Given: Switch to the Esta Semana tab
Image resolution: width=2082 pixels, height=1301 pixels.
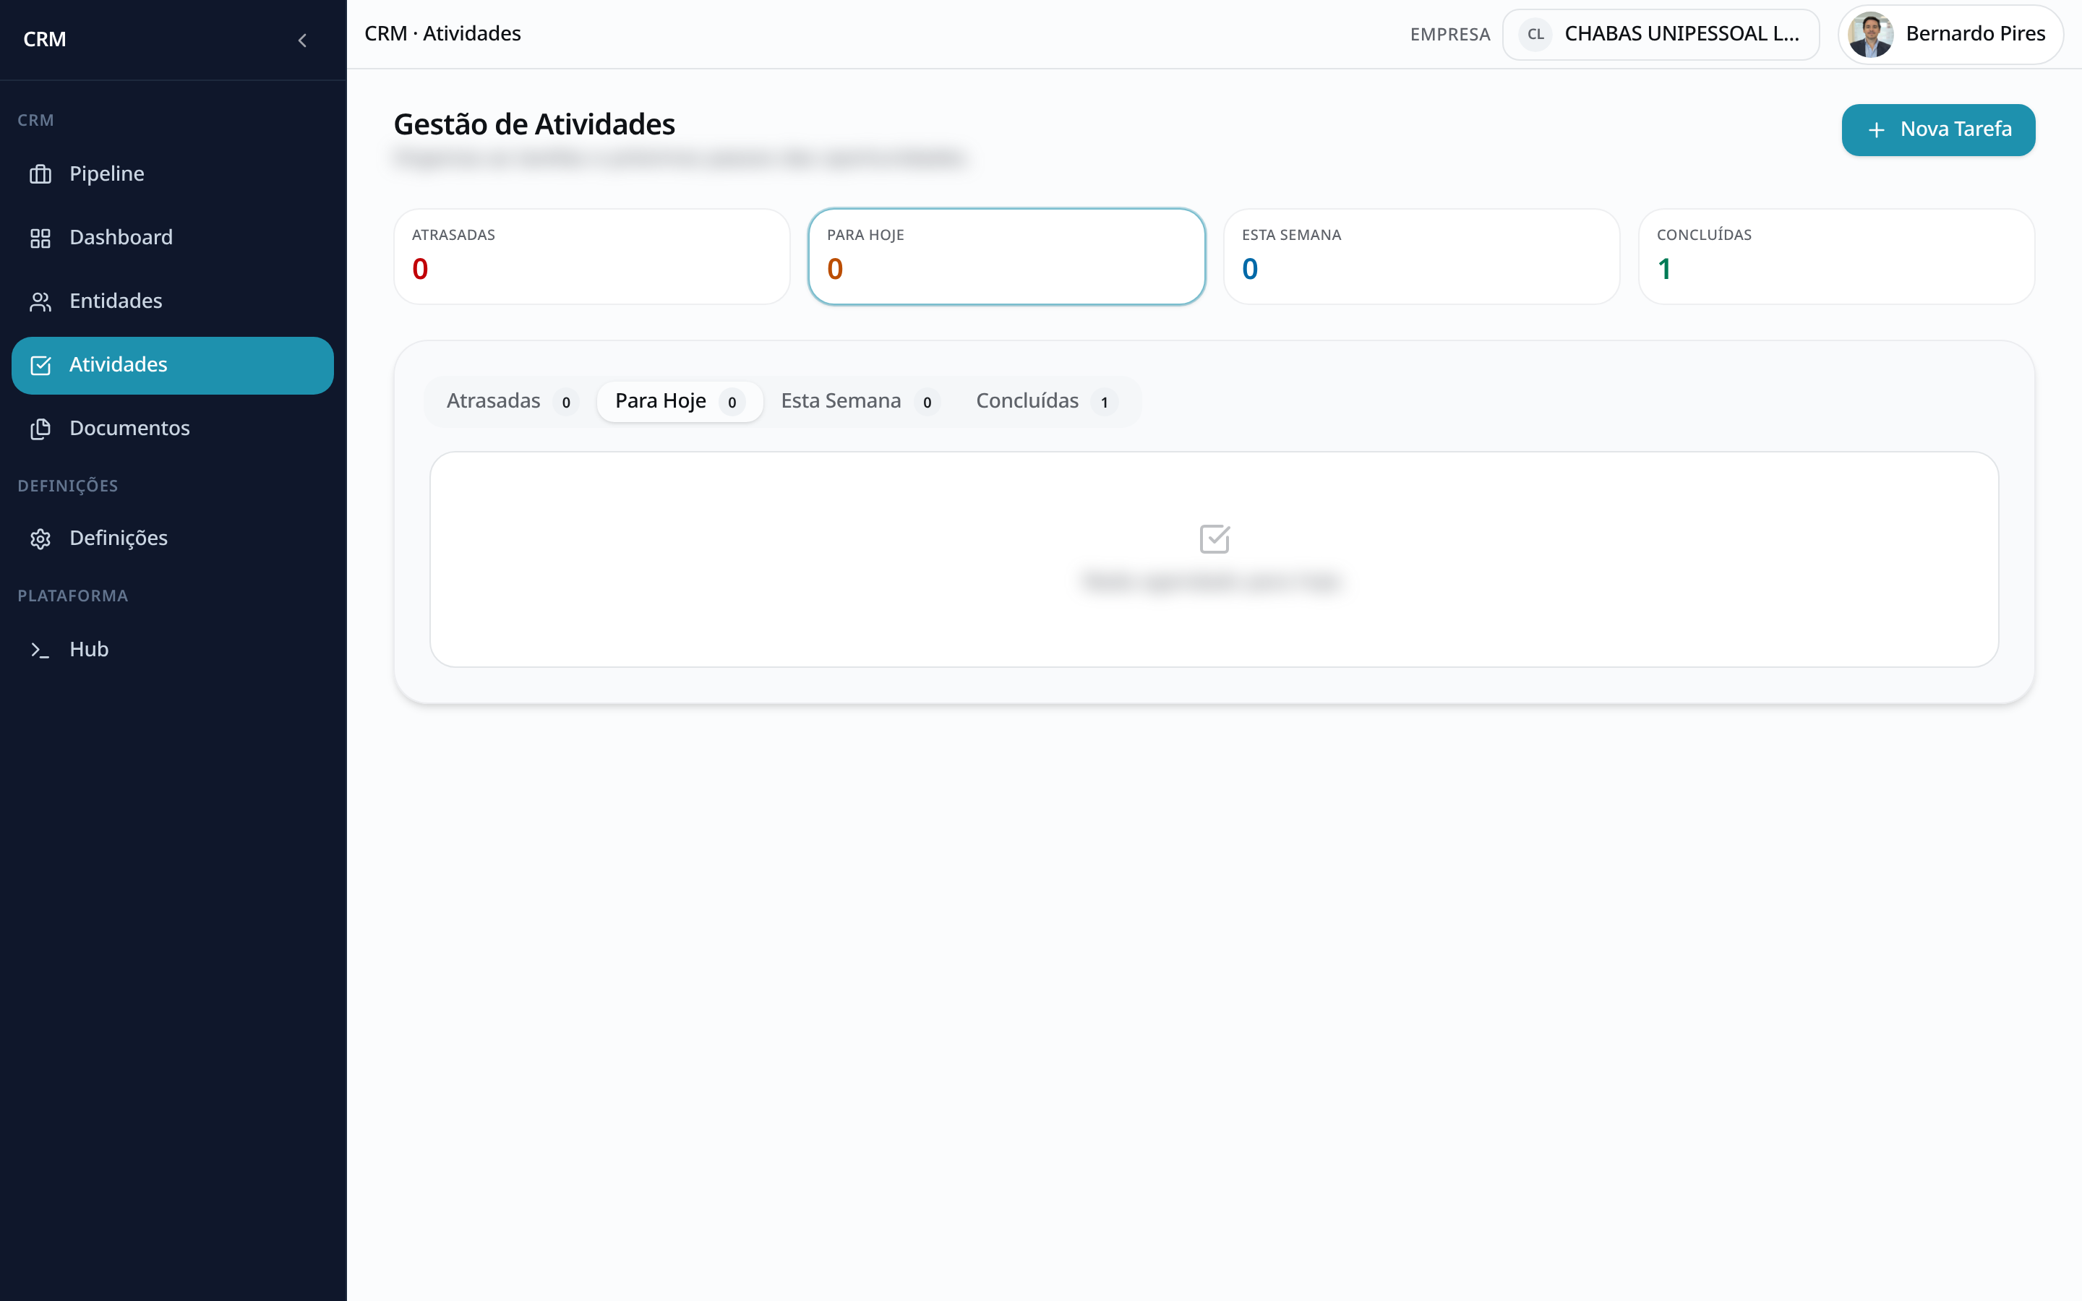Looking at the screenshot, I should click(860, 401).
